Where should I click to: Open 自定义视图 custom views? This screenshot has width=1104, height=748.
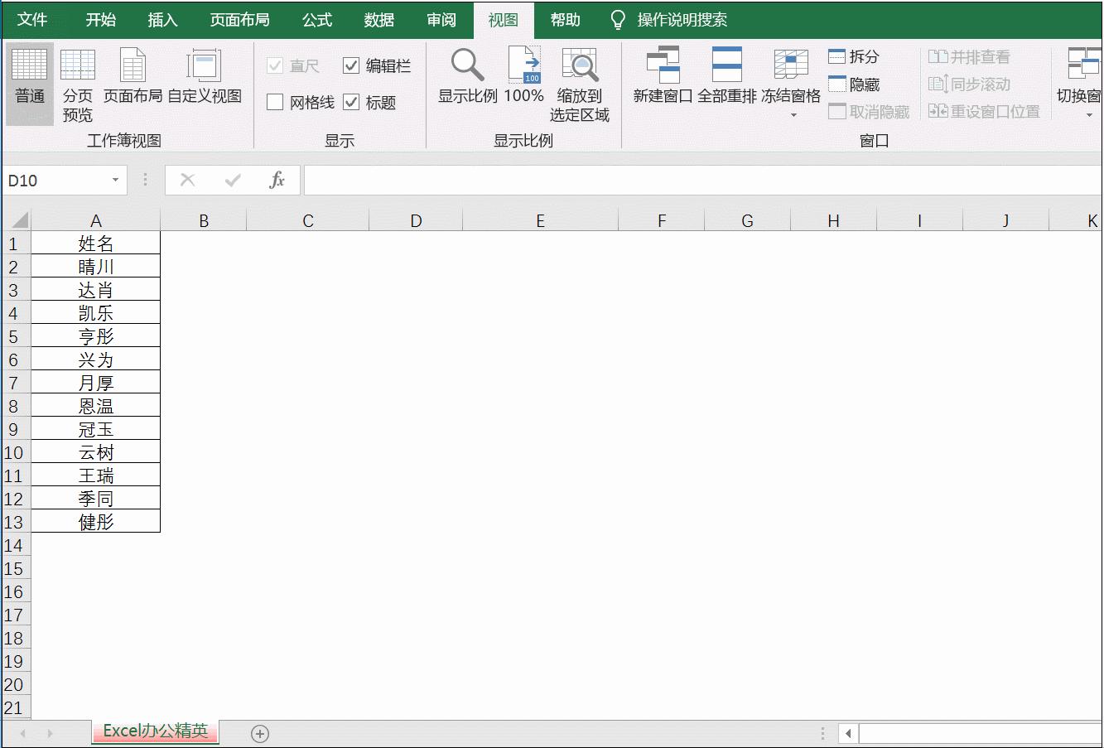click(x=203, y=83)
